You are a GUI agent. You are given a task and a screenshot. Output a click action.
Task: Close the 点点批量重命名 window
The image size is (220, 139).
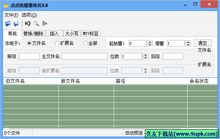[209, 4]
